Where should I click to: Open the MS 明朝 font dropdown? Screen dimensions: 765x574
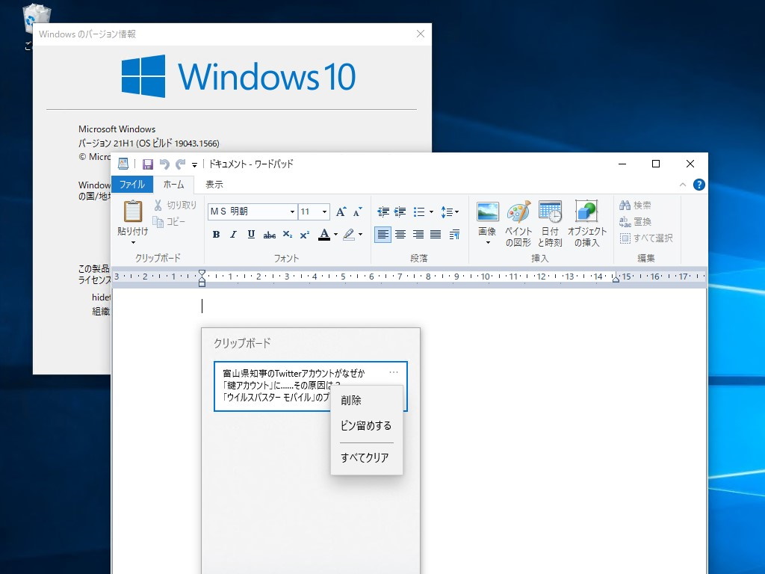tap(292, 212)
